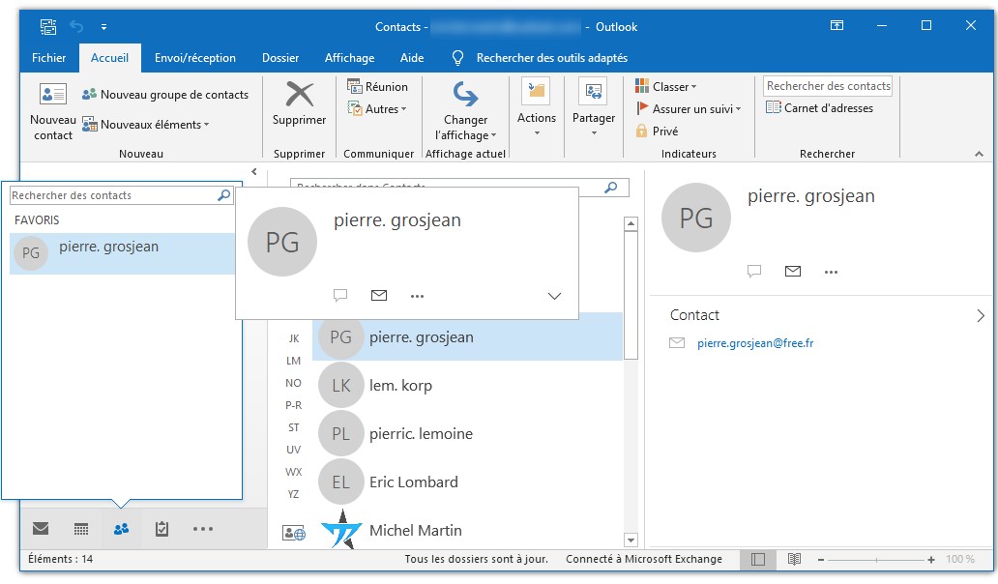This screenshot has height=584, width=998.
Task: Click Nouveau groupe de contacts
Action: (x=165, y=95)
